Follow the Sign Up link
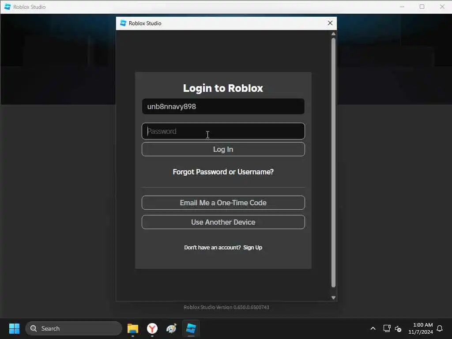The height and width of the screenshot is (339, 452). 252,247
